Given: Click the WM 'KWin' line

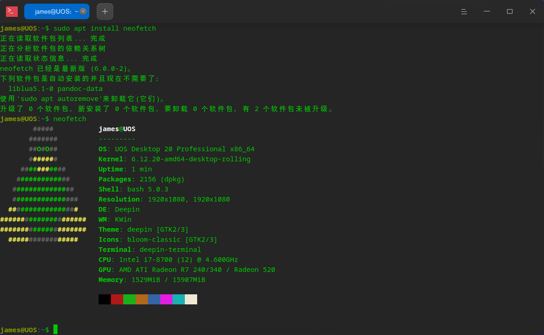Looking at the screenshot, I should [115, 220].
